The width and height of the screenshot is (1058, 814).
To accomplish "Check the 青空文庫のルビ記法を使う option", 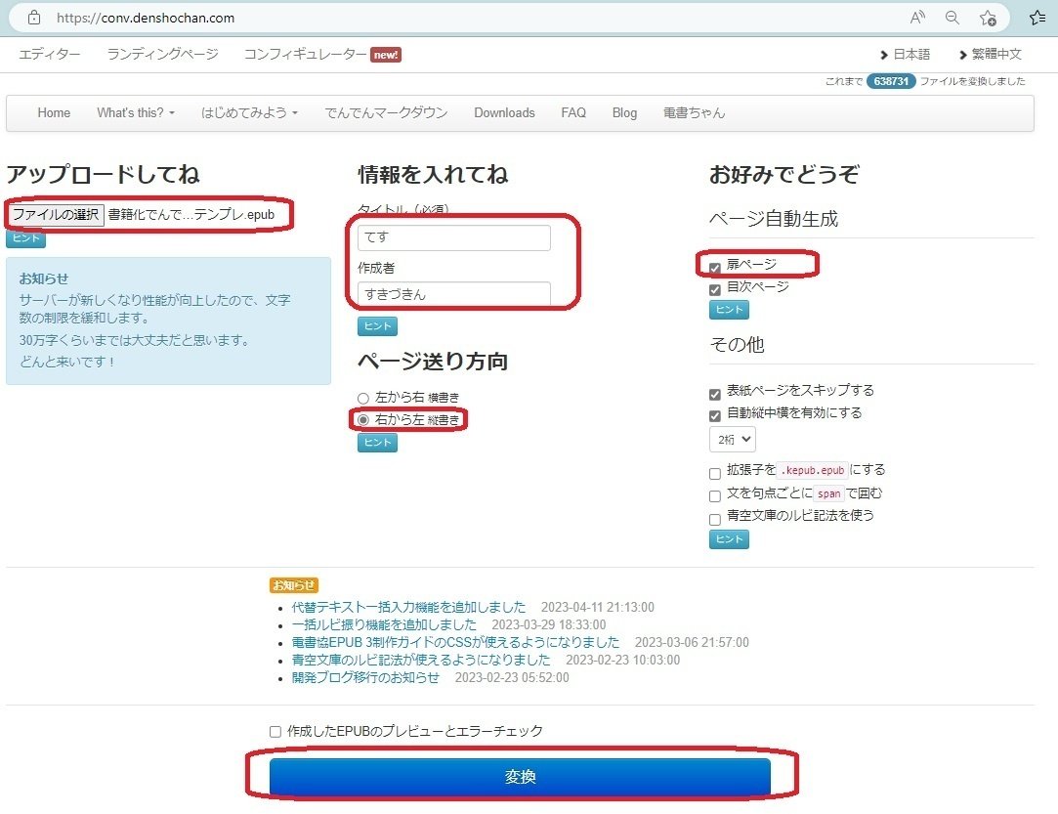I will pos(715,516).
